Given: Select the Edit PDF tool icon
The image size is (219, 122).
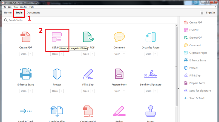Looking at the screenshot, I should [x=57, y=37].
